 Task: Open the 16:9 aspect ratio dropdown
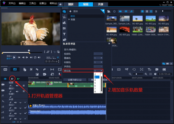click(x=49, y=58)
